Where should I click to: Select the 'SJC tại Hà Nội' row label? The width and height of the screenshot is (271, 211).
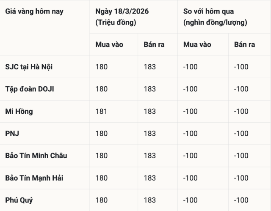point(29,67)
